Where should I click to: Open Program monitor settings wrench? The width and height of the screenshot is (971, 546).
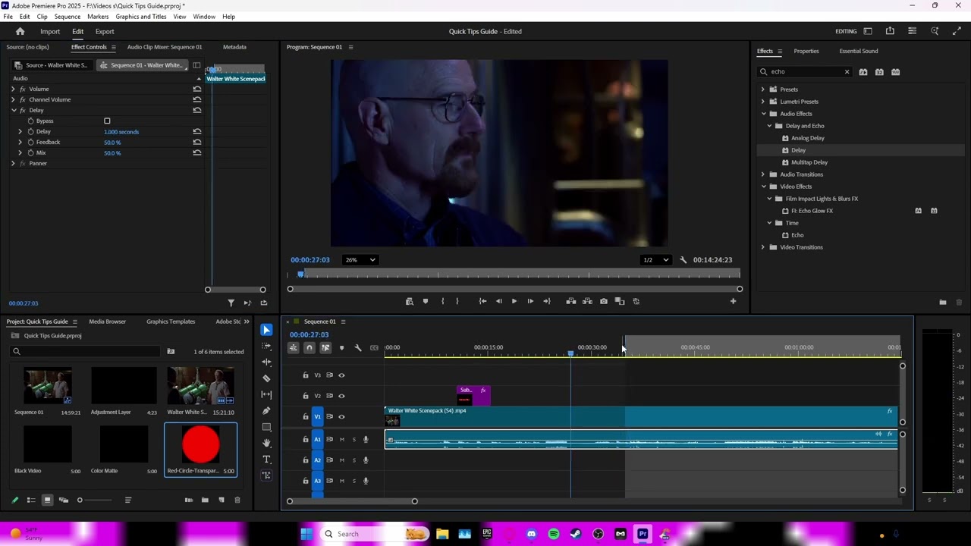click(683, 260)
